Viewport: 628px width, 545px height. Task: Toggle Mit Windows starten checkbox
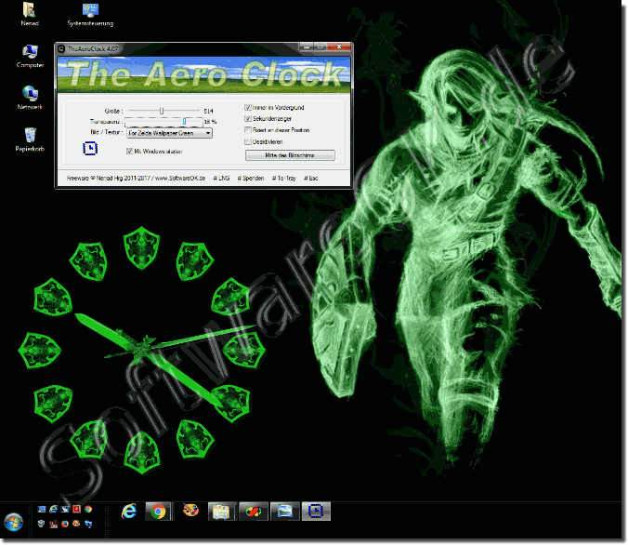[129, 152]
